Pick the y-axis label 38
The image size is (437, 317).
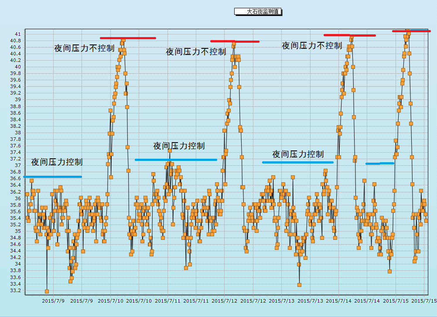(x=18, y=133)
